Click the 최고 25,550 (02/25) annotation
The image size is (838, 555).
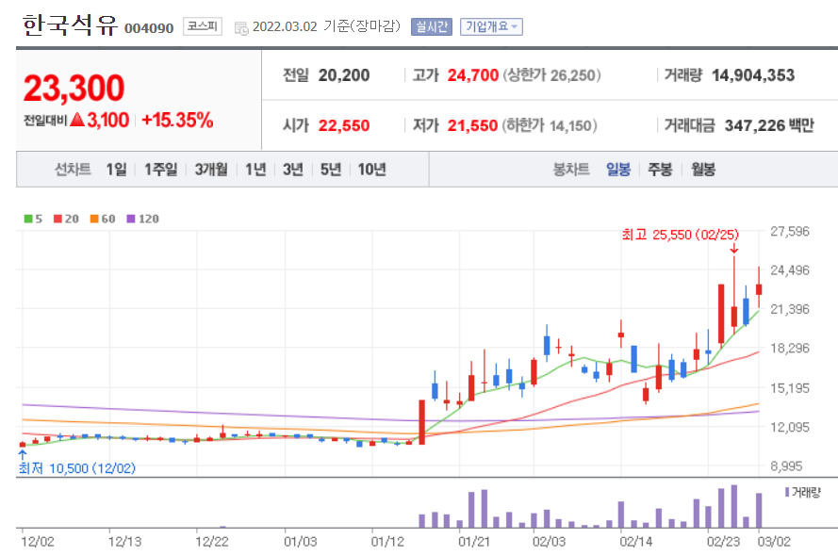(680, 235)
